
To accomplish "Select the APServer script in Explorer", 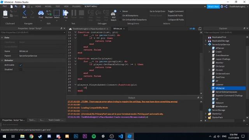I will (220, 48).
